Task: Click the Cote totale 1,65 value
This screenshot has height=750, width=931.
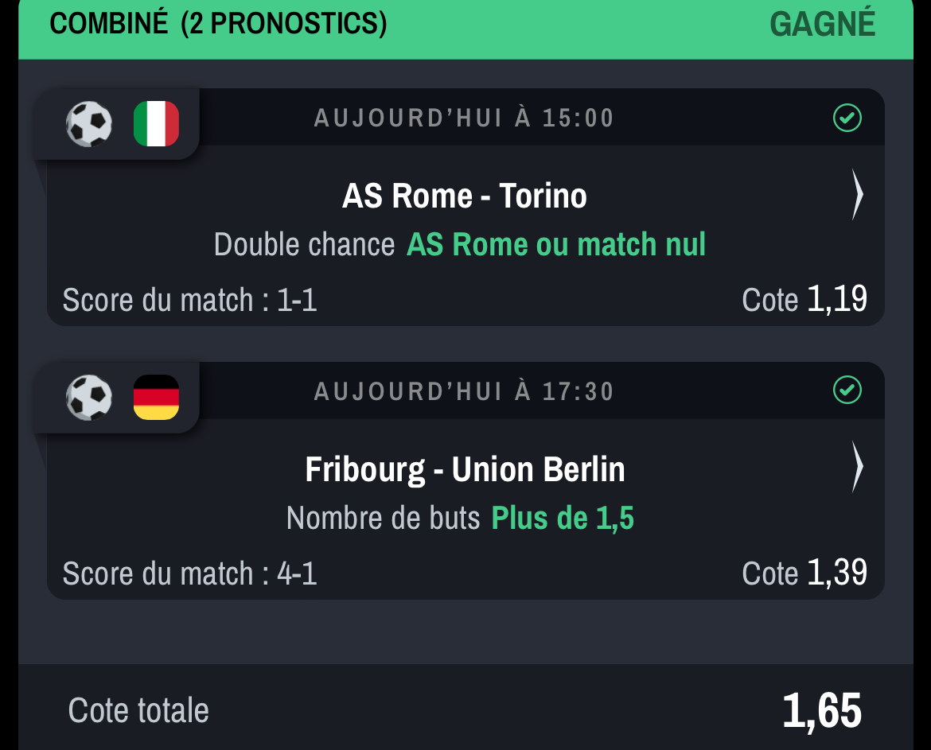Action: (x=822, y=710)
